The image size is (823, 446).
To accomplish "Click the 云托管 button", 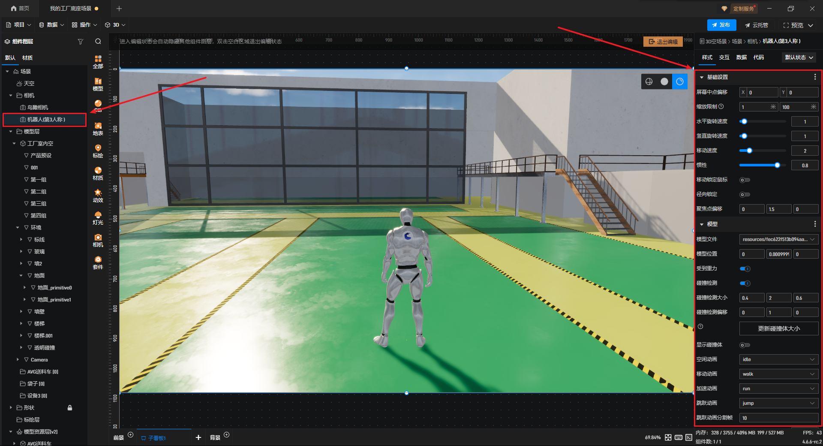I will (x=757, y=25).
